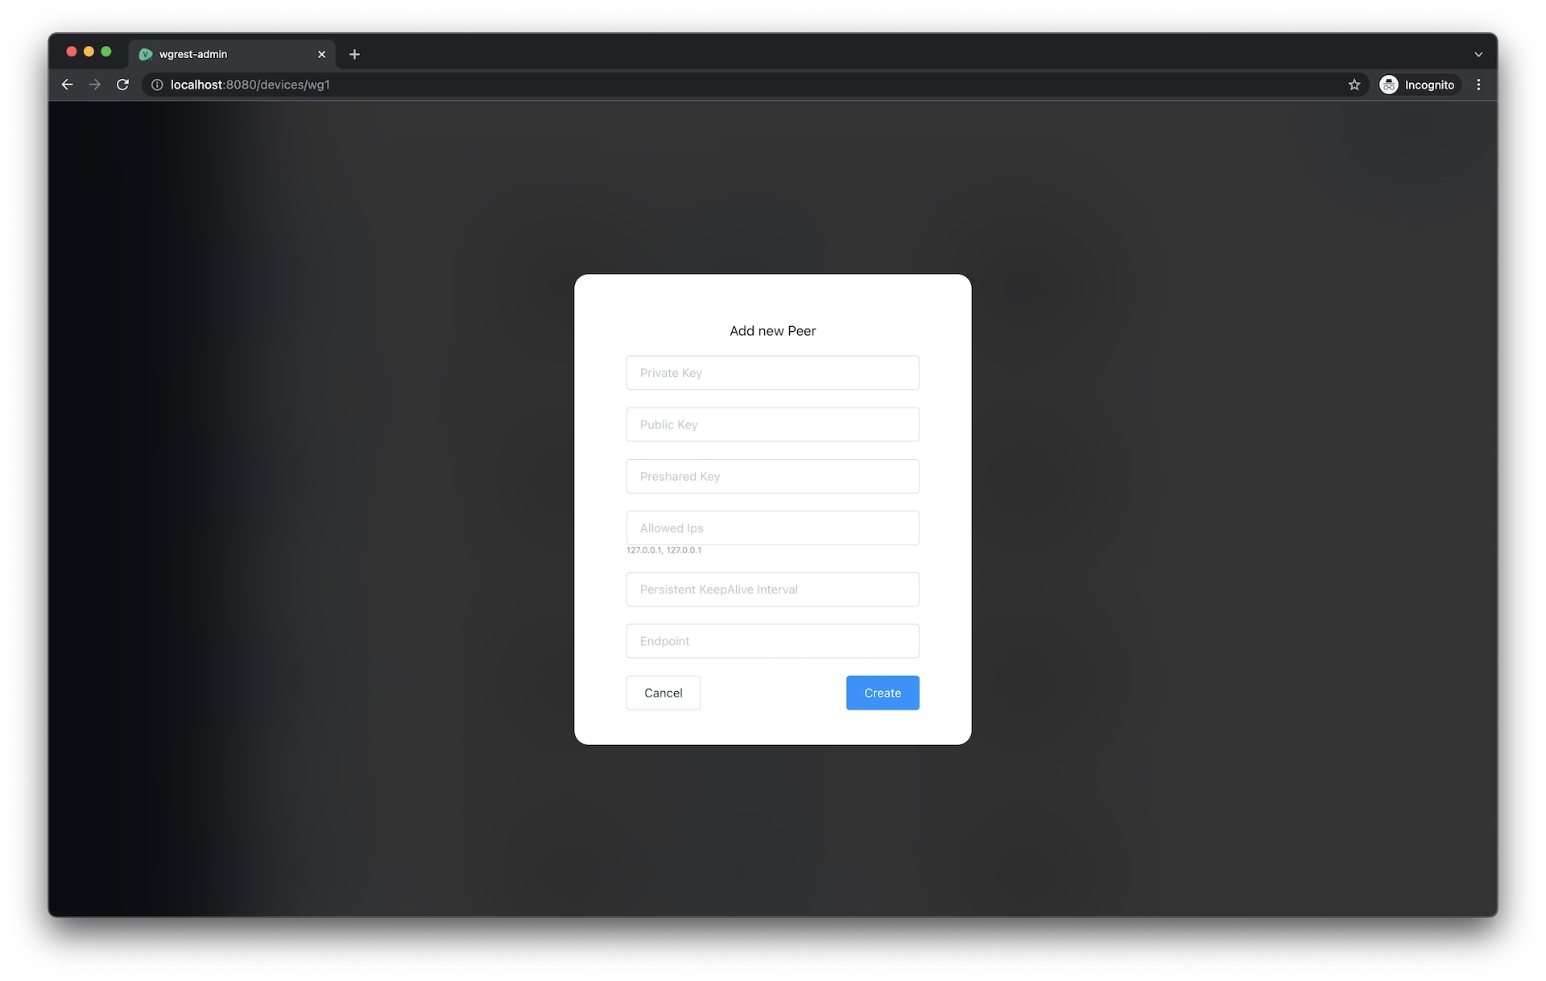Click the Private Key input field
1546x981 pixels.
[x=773, y=372]
